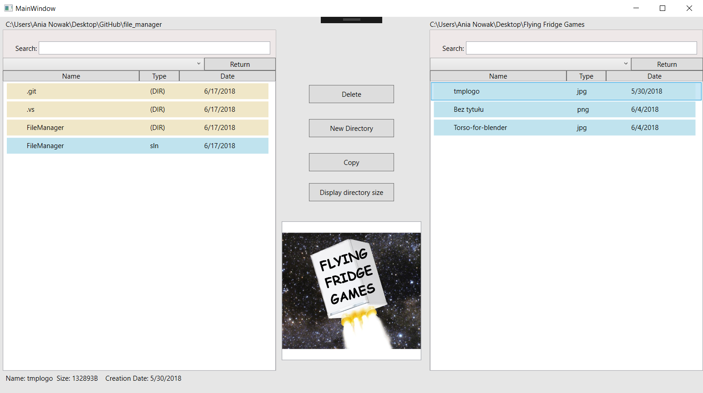Image resolution: width=703 pixels, height=393 pixels.
Task: Click Return in the right Flying Fridge Games pane
Action: (667, 64)
